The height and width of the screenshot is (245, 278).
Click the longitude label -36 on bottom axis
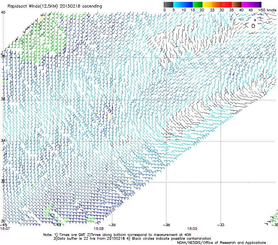point(166,225)
